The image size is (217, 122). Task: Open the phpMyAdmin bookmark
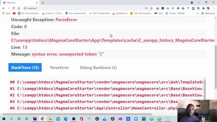[120, 14]
